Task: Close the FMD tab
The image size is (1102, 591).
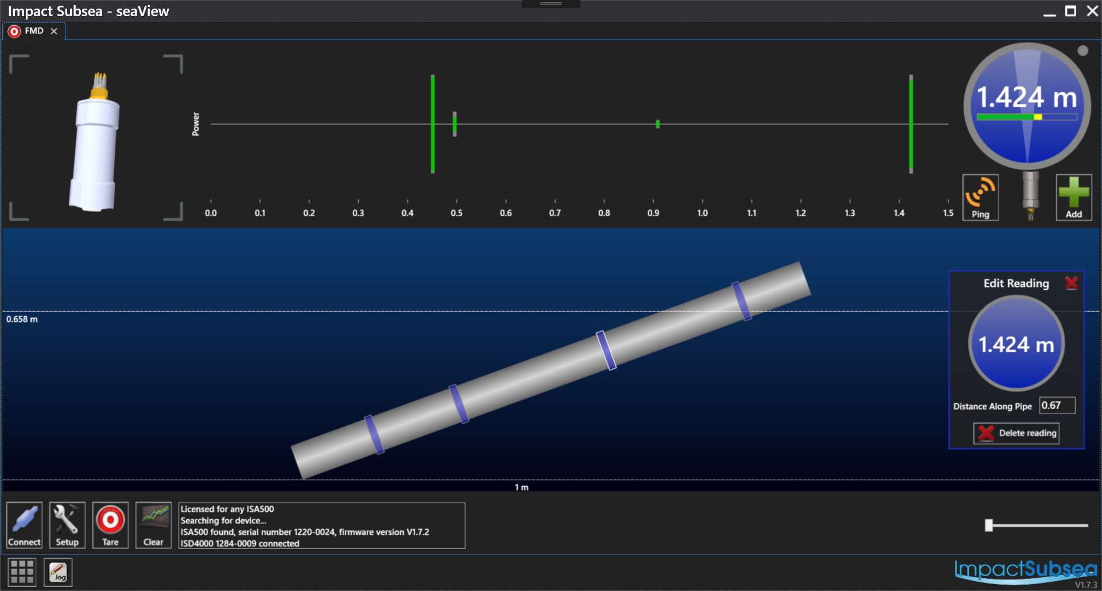Action: (54, 31)
